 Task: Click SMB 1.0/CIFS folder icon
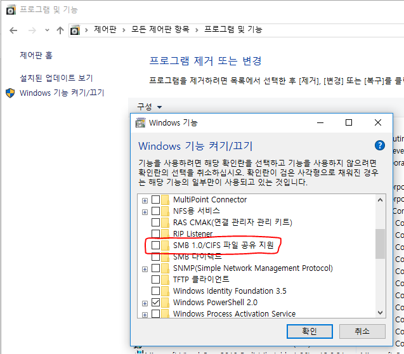(x=165, y=245)
